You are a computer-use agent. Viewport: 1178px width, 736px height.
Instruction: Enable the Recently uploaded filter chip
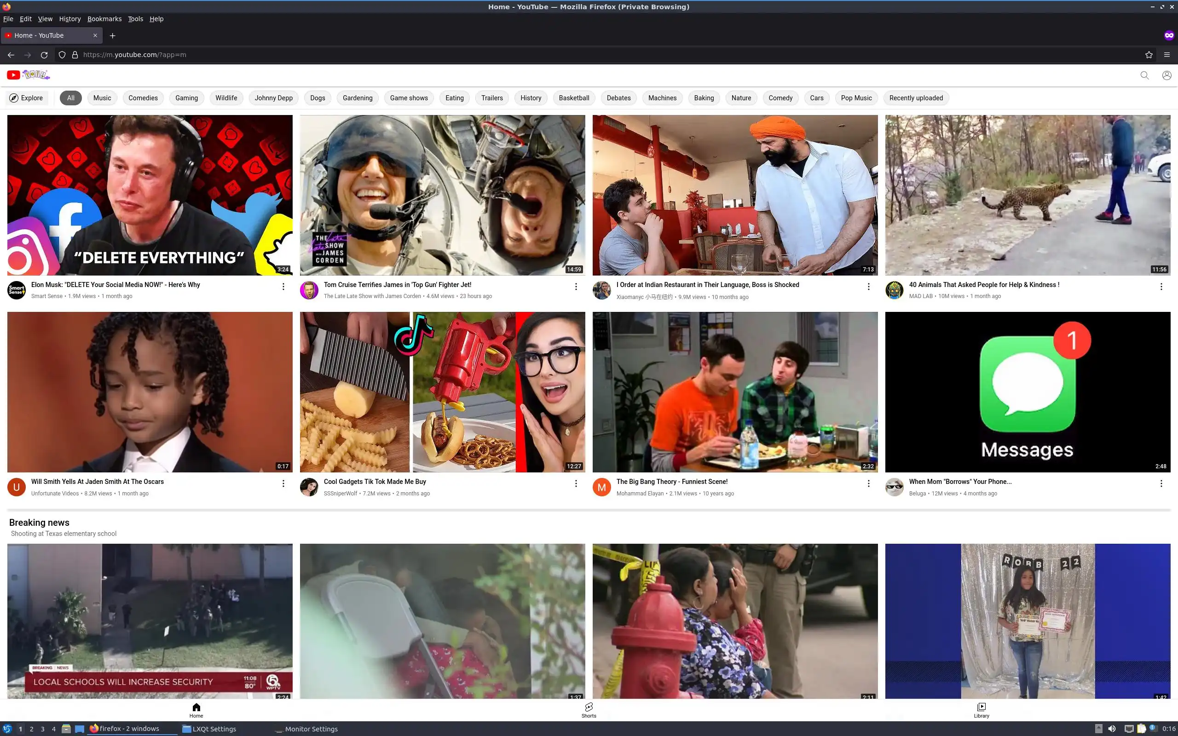(x=916, y=98)
